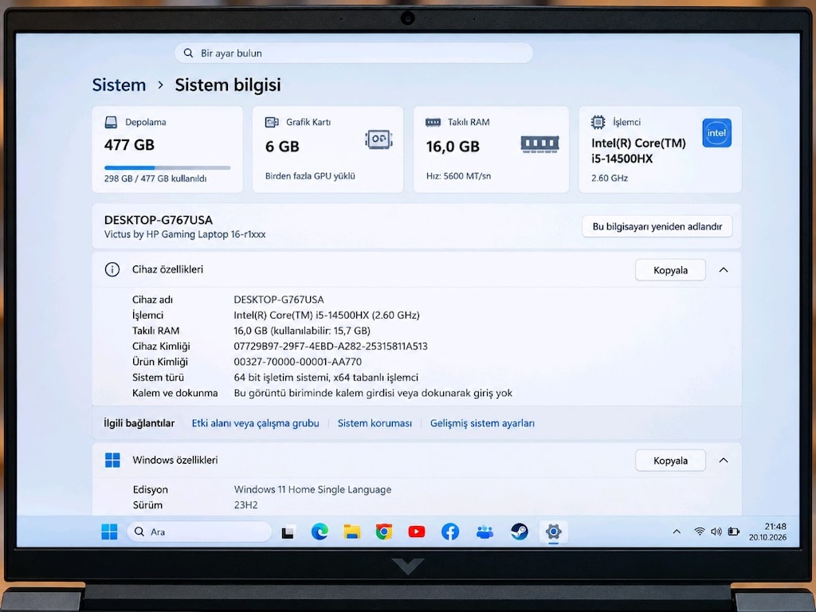This screenshot has width=816, height=612.
Task: Copy device specs with Kopyala in Cihaz özellikleri
Action: pyautogui.click(x=670, y=270)
